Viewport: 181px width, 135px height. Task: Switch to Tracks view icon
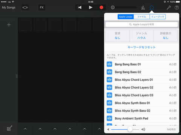(x=25, y=7)
